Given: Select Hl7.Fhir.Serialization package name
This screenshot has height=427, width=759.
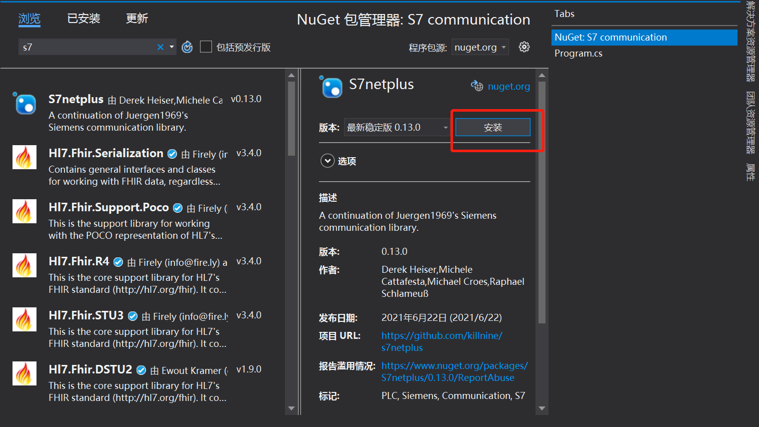Looking at the screenshot, I should tap(106, 153).
